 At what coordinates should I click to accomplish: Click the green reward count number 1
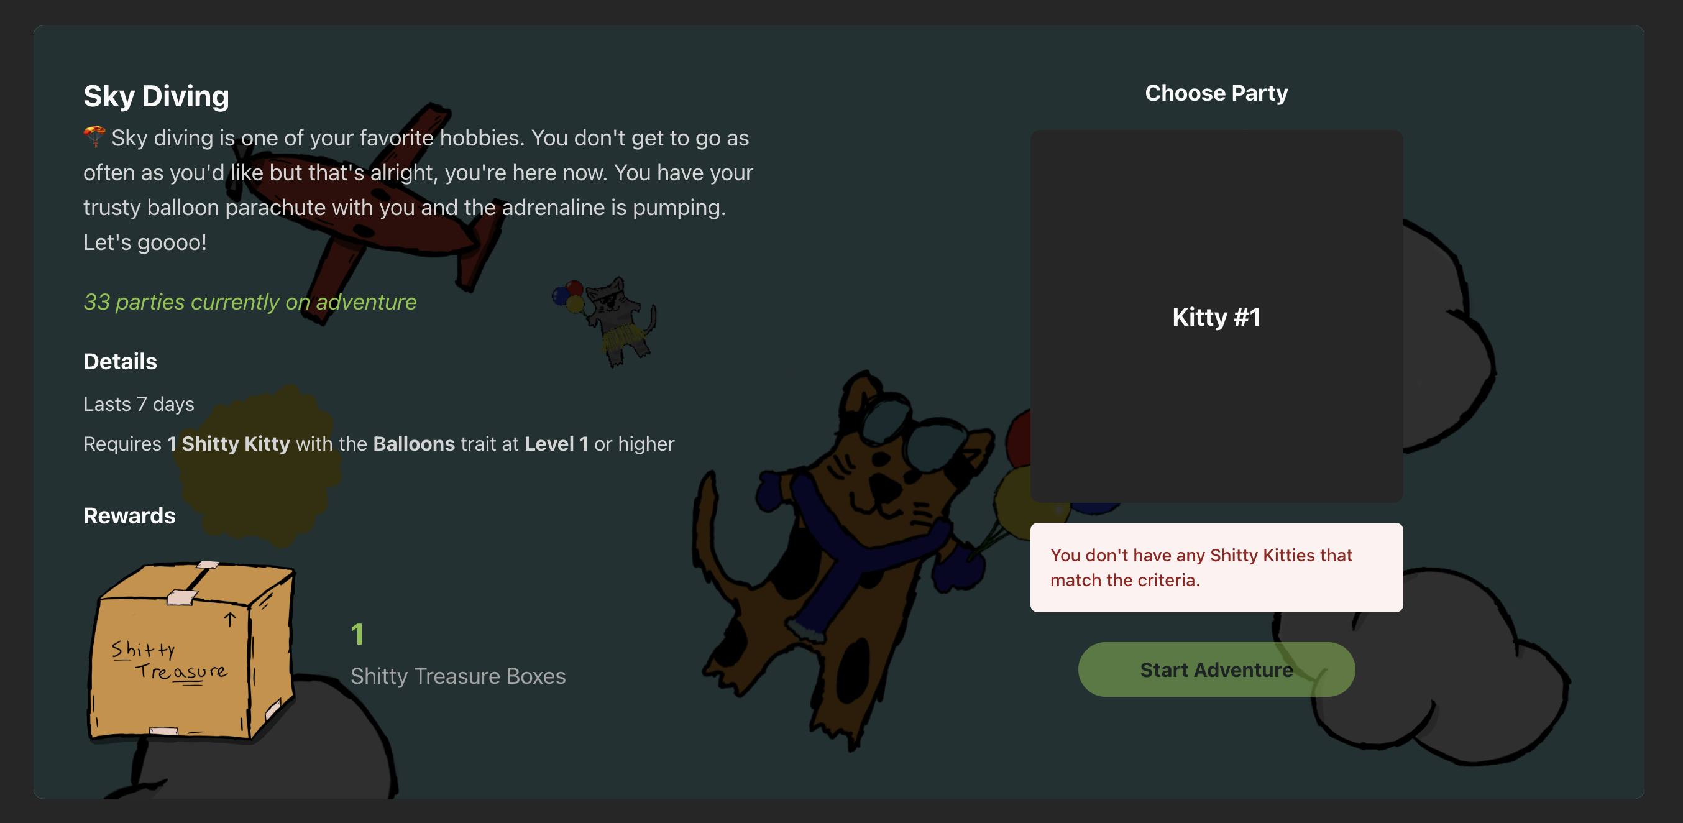(x=357, y=634)
